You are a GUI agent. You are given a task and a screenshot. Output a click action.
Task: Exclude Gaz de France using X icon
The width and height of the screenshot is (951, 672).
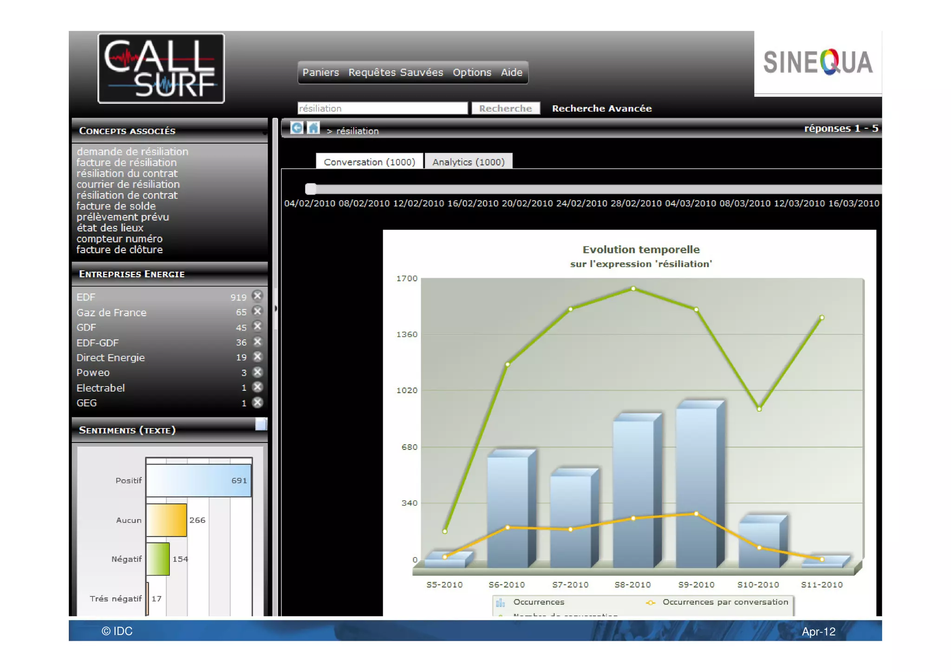[x=257, y=312]
